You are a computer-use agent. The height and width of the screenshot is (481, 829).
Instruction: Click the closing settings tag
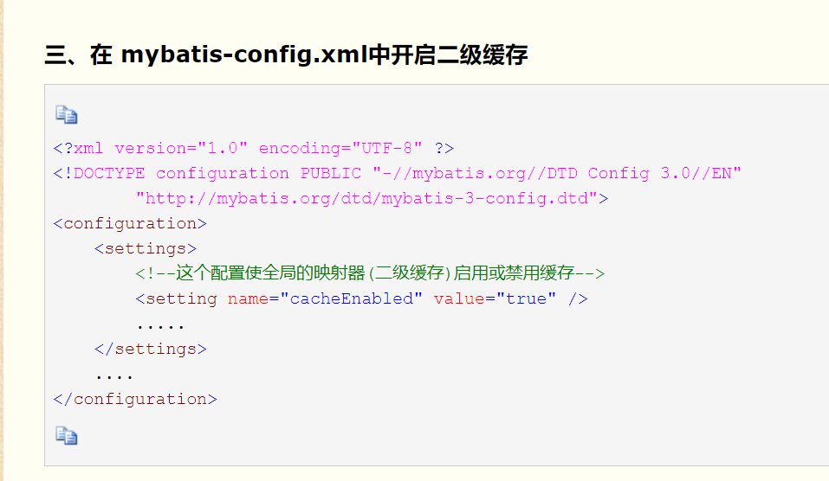[151, 349]
